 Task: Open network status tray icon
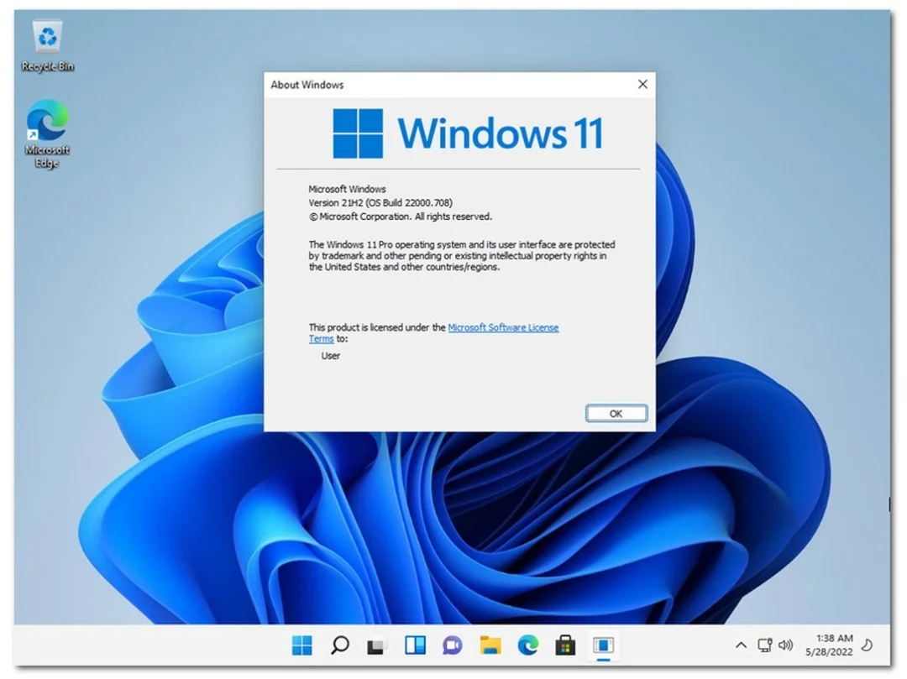coord(765,645)
